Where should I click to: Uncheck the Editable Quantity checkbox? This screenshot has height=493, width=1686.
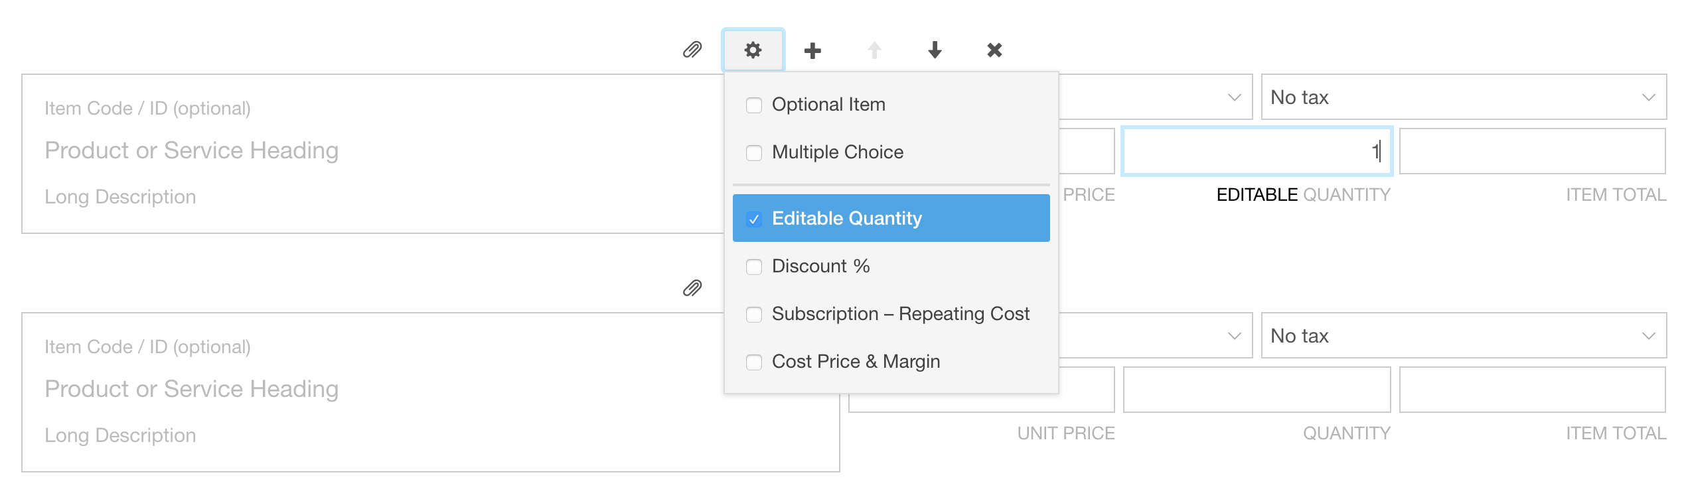(x=754, y=219)
